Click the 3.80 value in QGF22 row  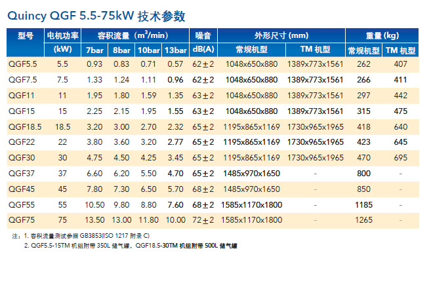click(x=94, y=142)
